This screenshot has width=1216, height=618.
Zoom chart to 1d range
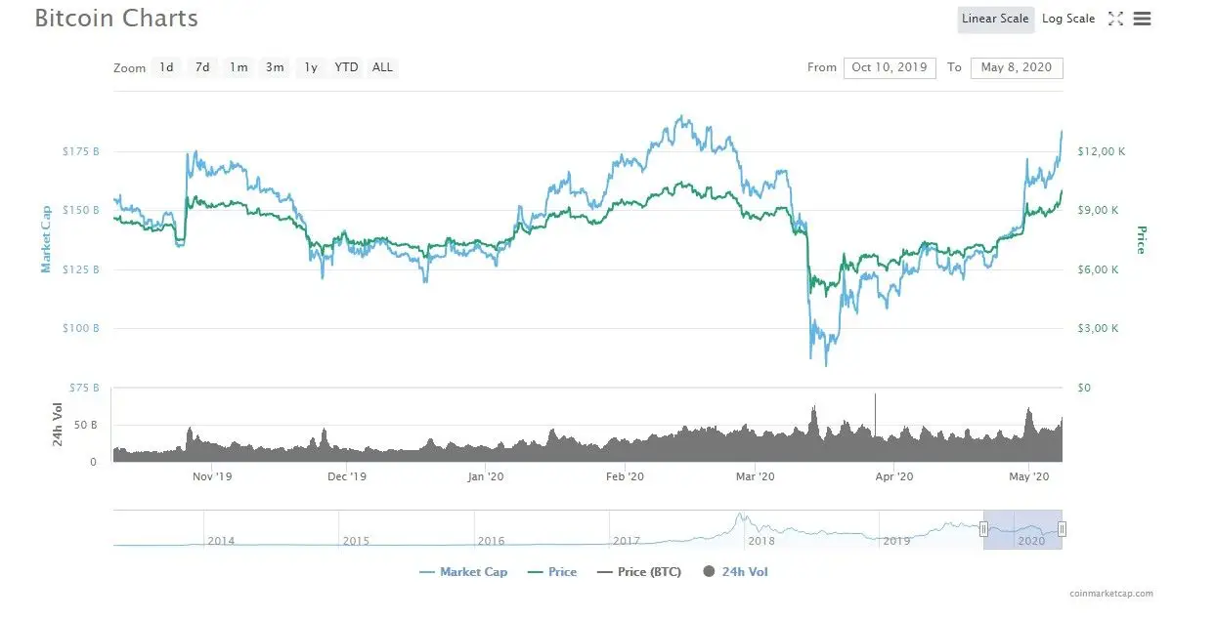[166, 67]
